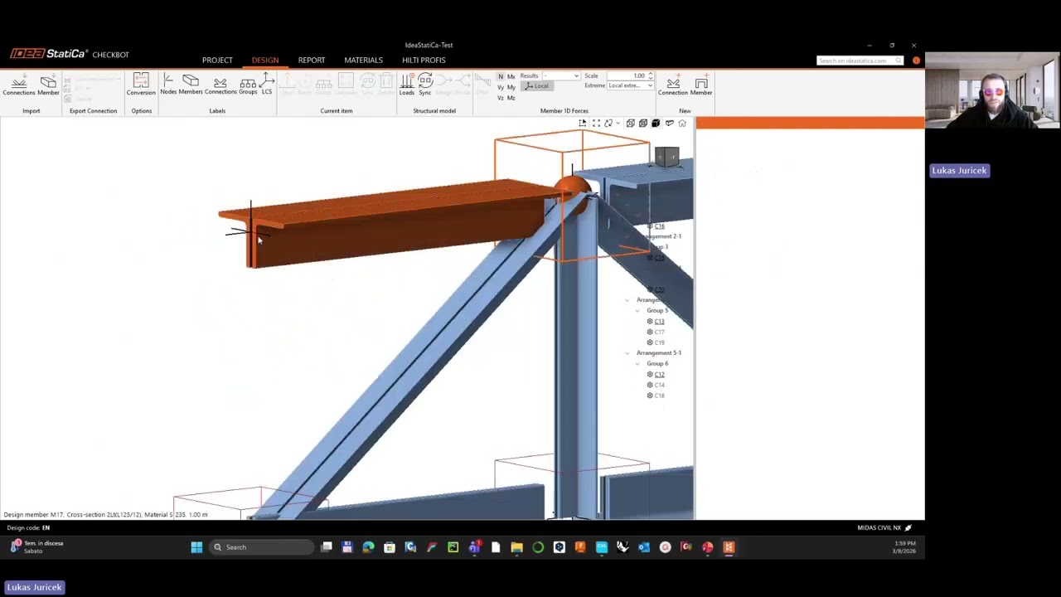This screenshot has width=1061, height=597.
Task: Open the HILTI PROFIS tab
Action: coord(424,61)
